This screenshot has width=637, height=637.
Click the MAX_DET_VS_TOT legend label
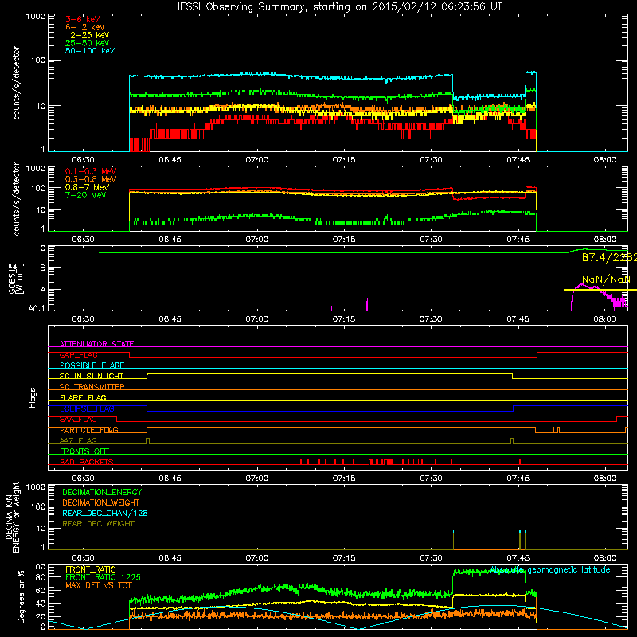(x=99, y=585)
